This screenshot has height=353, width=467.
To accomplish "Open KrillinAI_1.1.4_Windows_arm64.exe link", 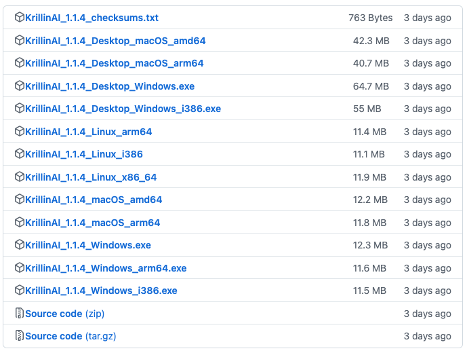I will click(x=106, y=268).
